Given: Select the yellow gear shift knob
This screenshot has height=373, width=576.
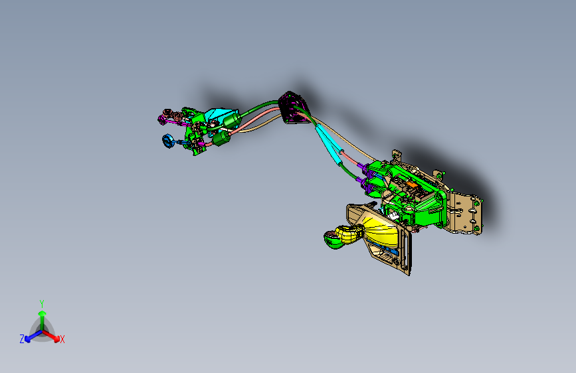Looking at the screenshot, I should click(349, 235).
